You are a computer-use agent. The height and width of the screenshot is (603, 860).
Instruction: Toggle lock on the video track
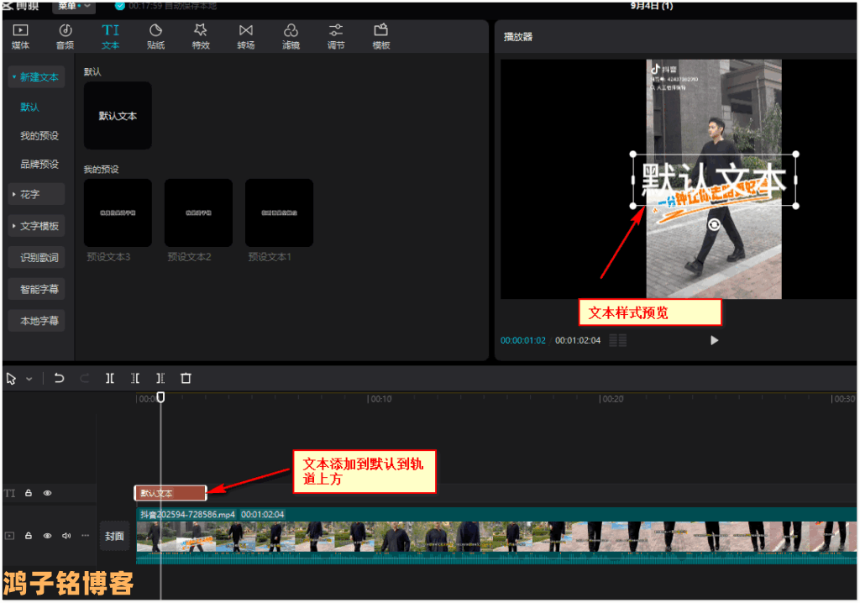[29, 535]
